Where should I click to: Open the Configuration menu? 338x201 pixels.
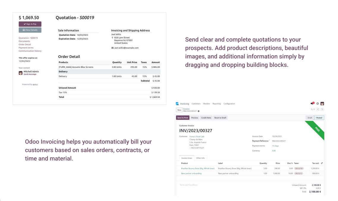click(x=229, y=104)
